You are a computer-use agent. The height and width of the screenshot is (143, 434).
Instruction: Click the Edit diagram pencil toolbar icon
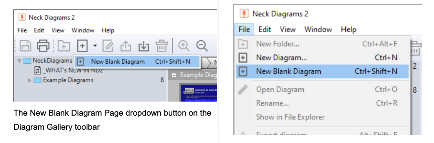click(108, 46)
